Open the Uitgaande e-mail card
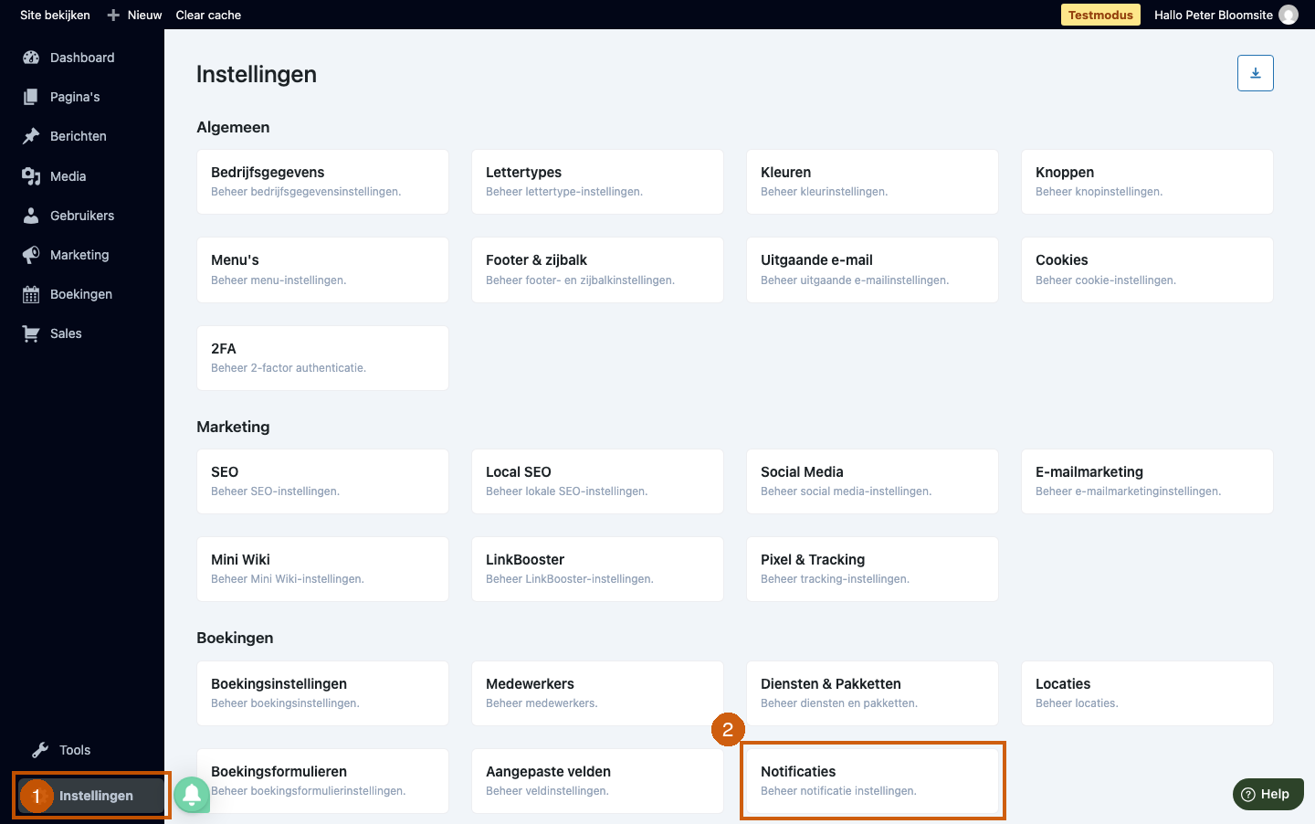This screenshot has width=1315, height=824. point(872,269)
